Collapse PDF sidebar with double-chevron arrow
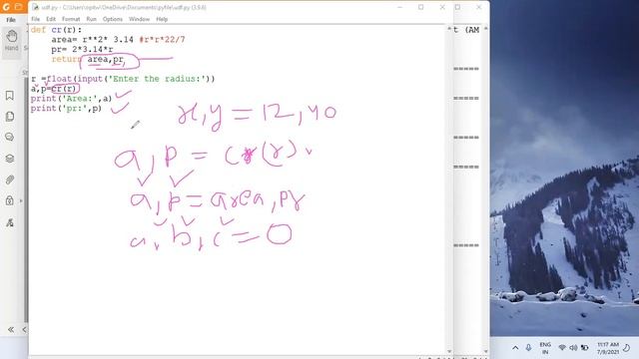 pos(11,329)
